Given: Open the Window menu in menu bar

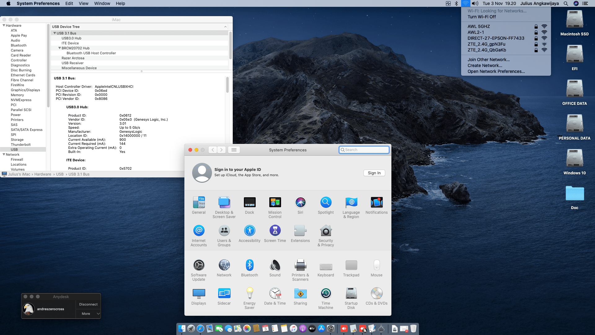Looking at the screenshot, I should (102, 3).
